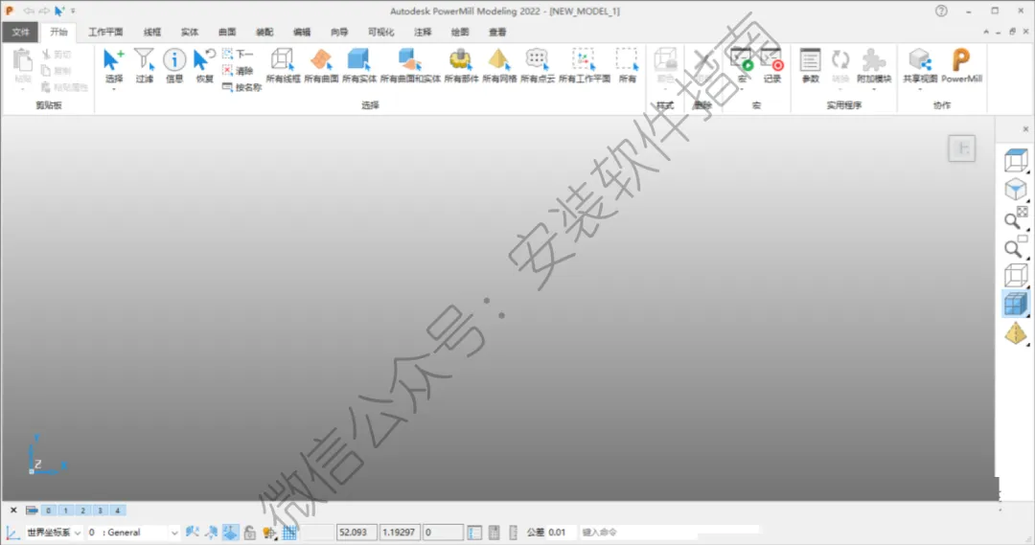Open the 文件 (File) menu
Viewport: 1035px width, 545px height.
pos(20,32)
